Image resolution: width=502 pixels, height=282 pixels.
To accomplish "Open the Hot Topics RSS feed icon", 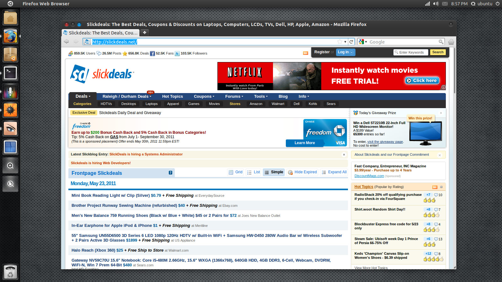I will click(x=435, y=187).
